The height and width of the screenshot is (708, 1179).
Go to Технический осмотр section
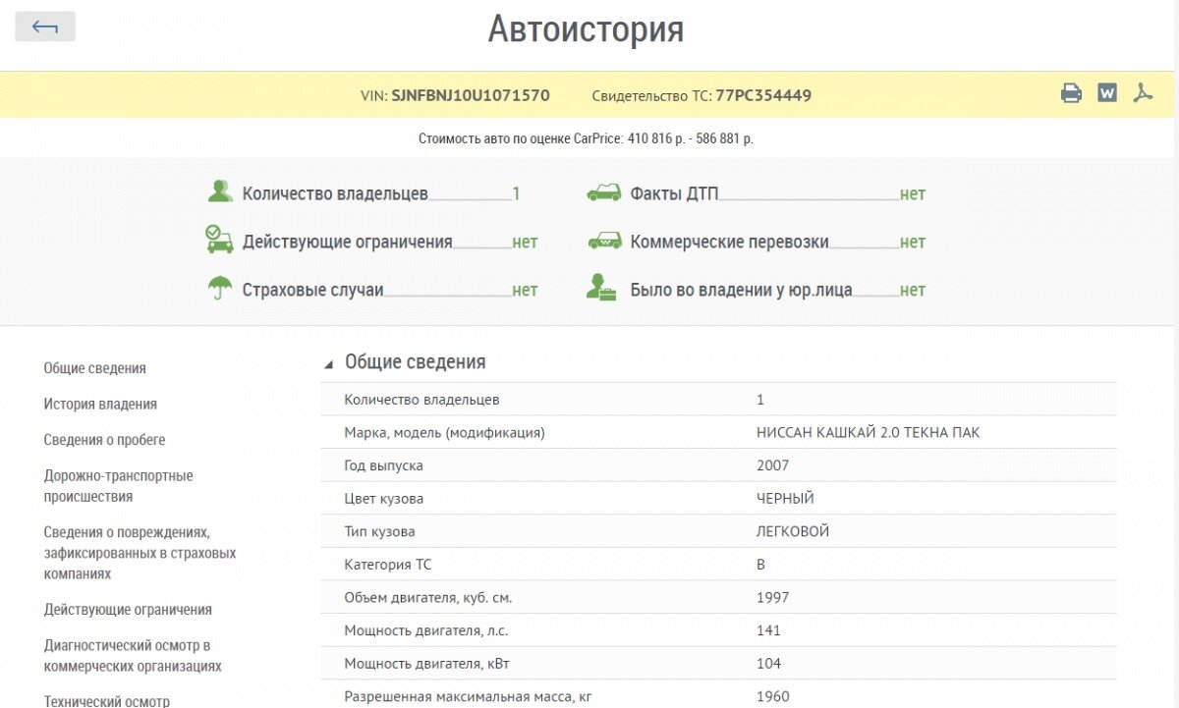pos(106,701)
